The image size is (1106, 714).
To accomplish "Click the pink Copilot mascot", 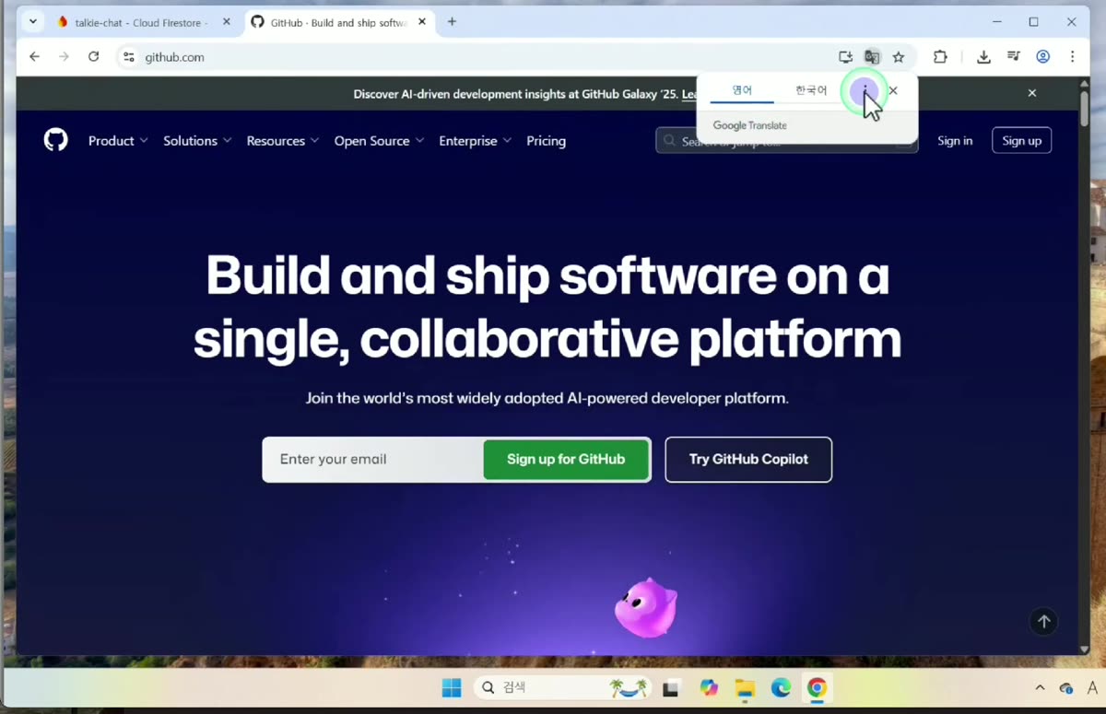I will (646, 608).
